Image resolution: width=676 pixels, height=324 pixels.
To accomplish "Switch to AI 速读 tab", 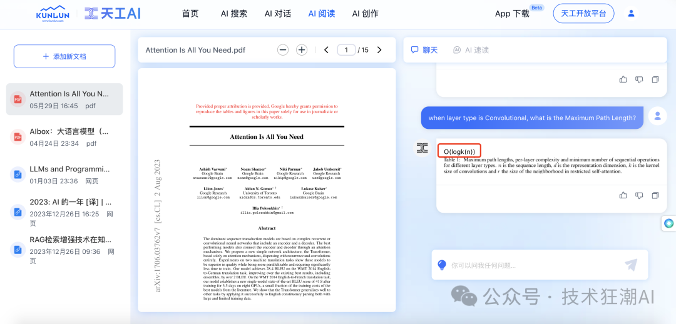I will 471,50.
